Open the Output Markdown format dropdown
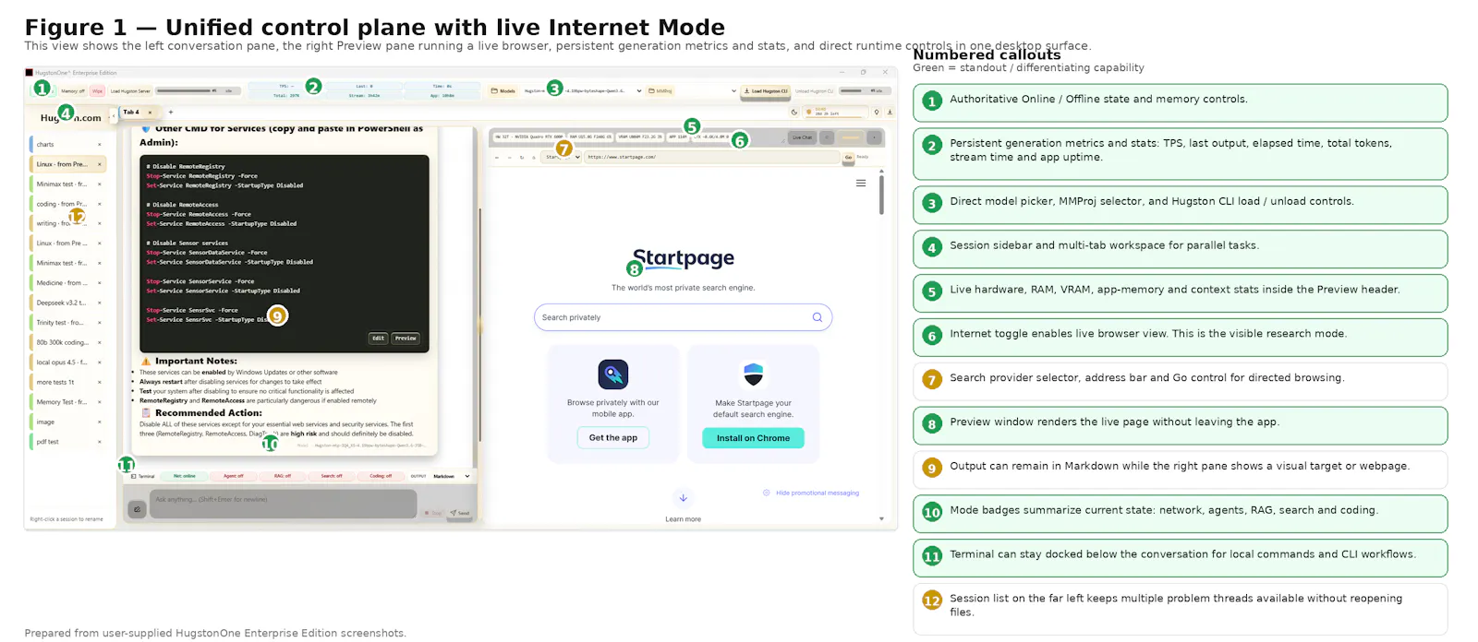 (451, 476)
